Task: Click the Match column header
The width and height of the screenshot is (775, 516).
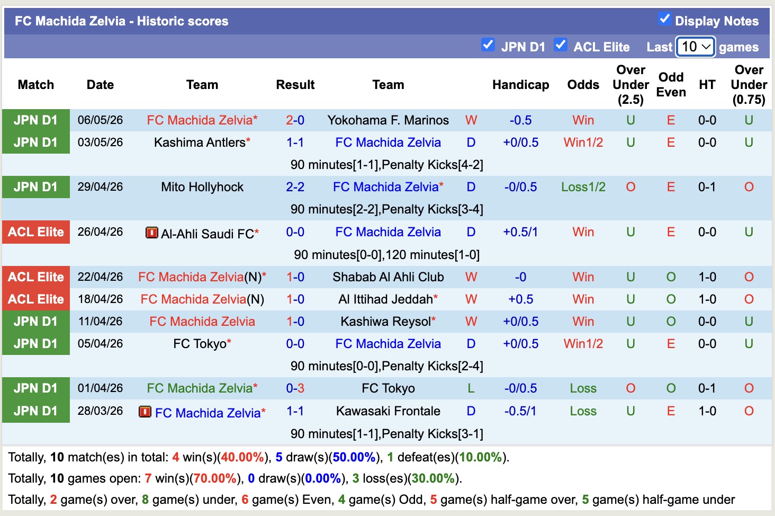Action: (36, 85)
